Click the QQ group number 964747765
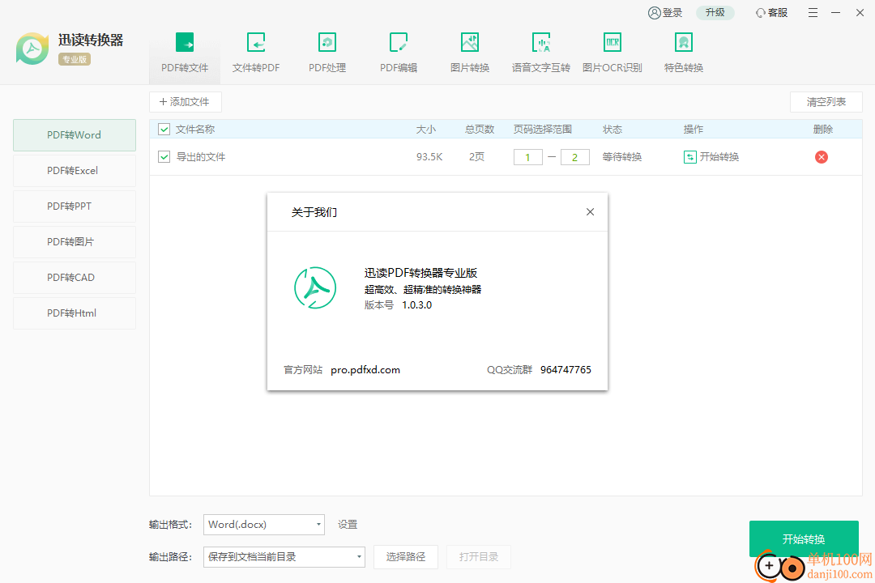The image size is (875, 583). point(566,370)
